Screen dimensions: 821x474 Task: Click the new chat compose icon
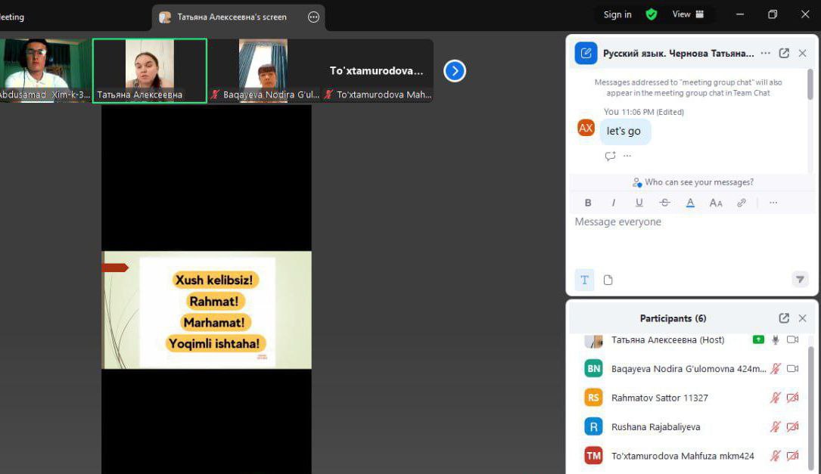click(x=586, y=54)
